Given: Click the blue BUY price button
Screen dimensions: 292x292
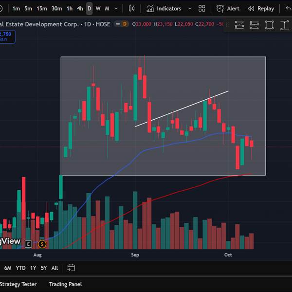Looking at the screenshot, I should tap(7, 36).
